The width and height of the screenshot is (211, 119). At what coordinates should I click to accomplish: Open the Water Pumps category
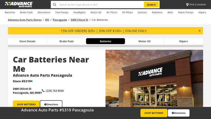pyautogui.click(x=186, y=12)
